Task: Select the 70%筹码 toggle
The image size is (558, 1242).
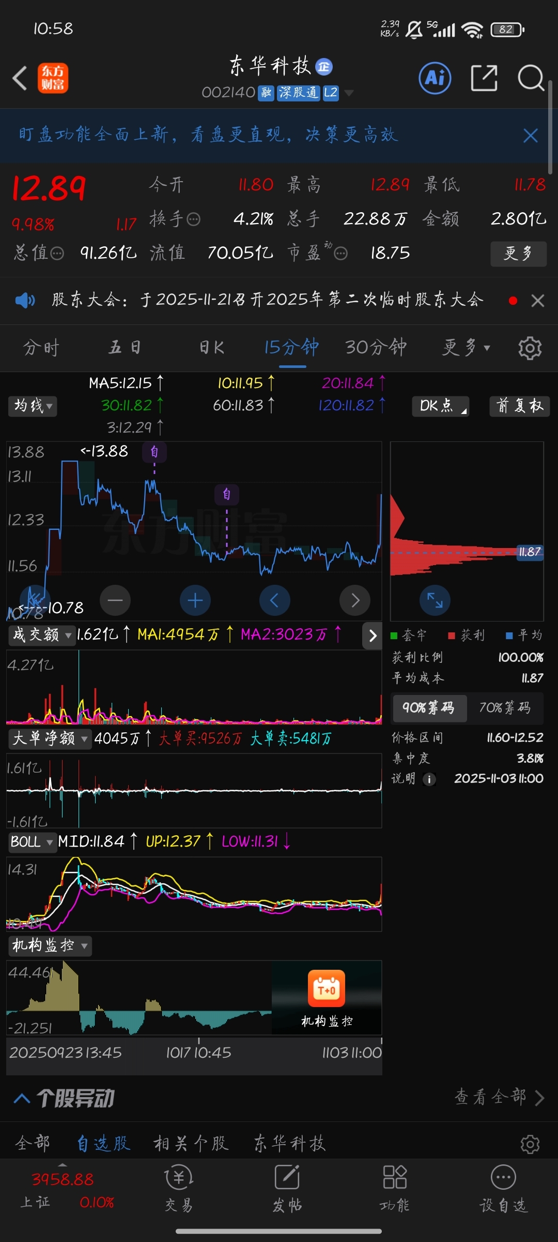Action: pyautogui.click(x=505, y=708)
